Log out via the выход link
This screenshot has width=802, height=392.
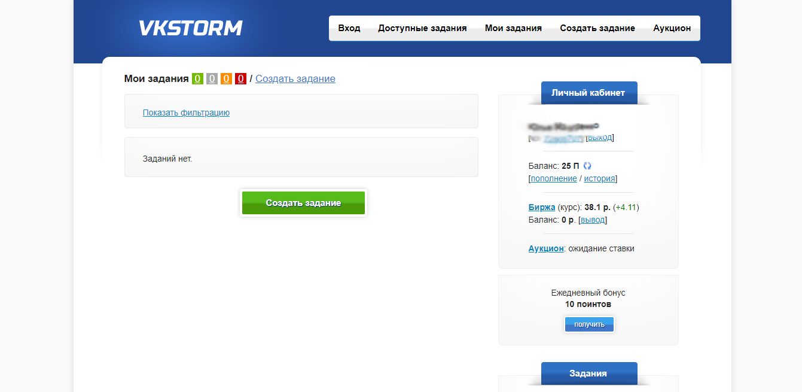point(599,138)
